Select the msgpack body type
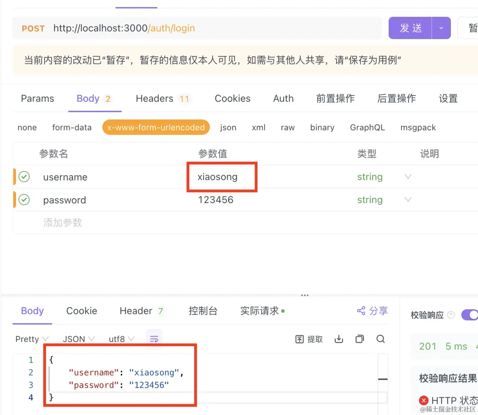 pyautogui.click(x=418, y=127)
